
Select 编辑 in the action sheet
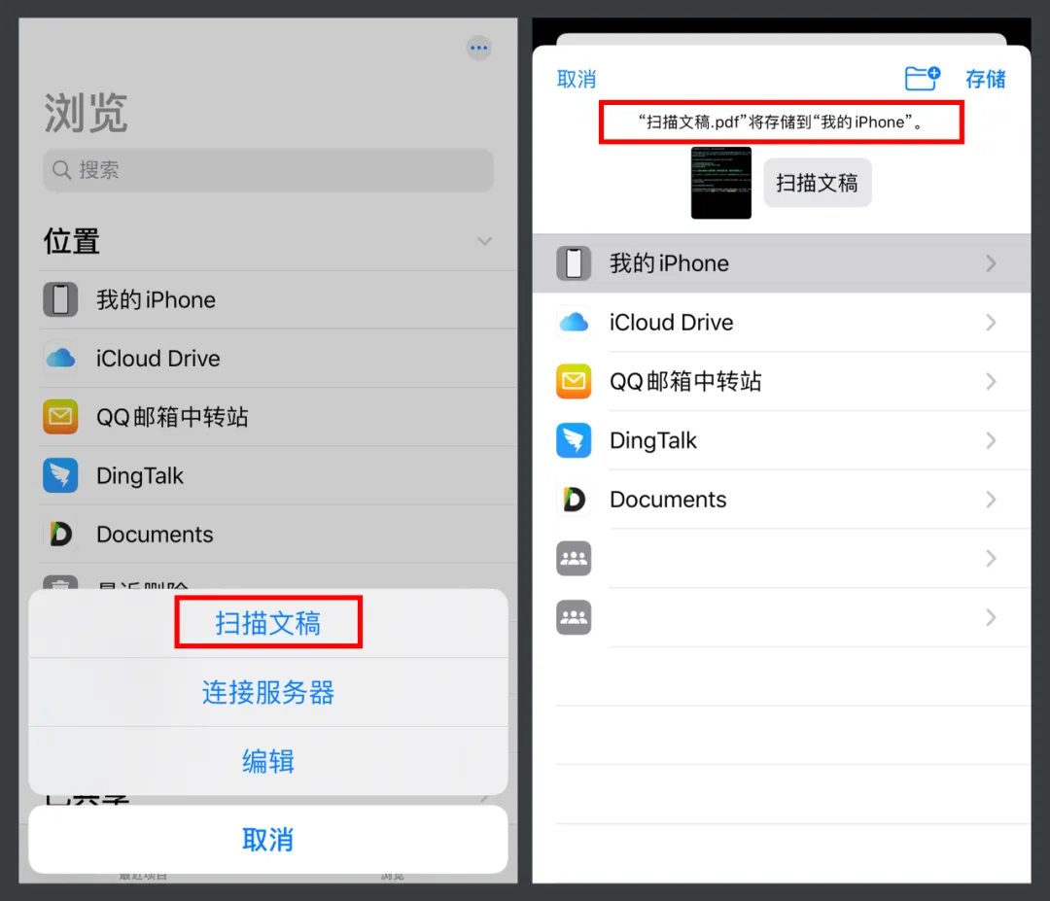tap(268, 761)
